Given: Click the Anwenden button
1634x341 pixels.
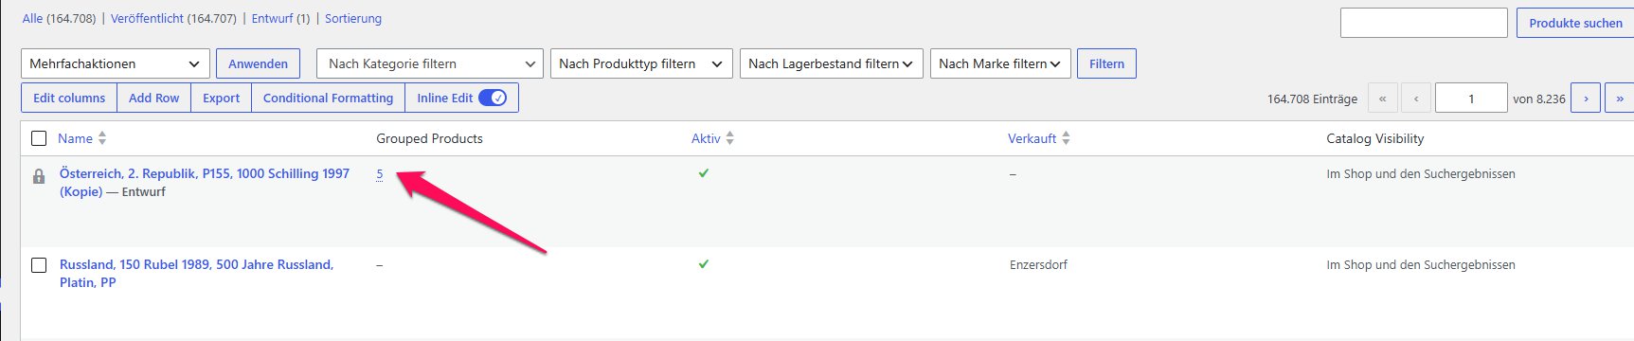Looking at the screenshot, I should click(258, 63).
